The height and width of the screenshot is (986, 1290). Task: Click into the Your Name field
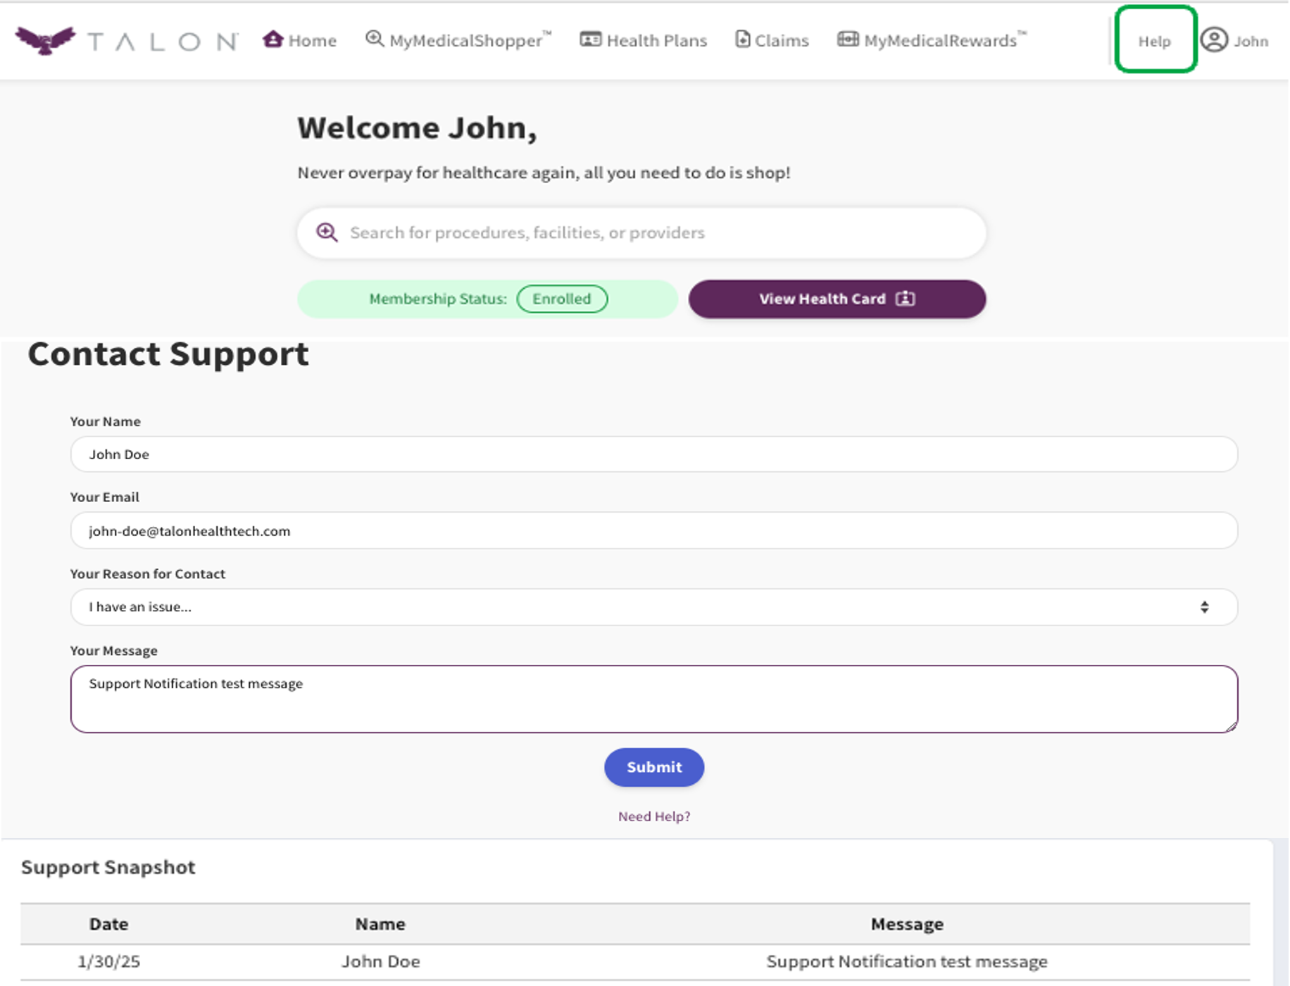[x=653, y=454]
